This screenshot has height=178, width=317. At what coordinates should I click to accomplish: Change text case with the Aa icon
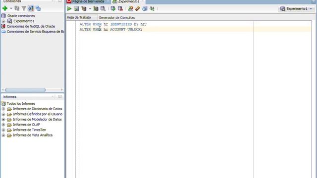coord(152,8)
